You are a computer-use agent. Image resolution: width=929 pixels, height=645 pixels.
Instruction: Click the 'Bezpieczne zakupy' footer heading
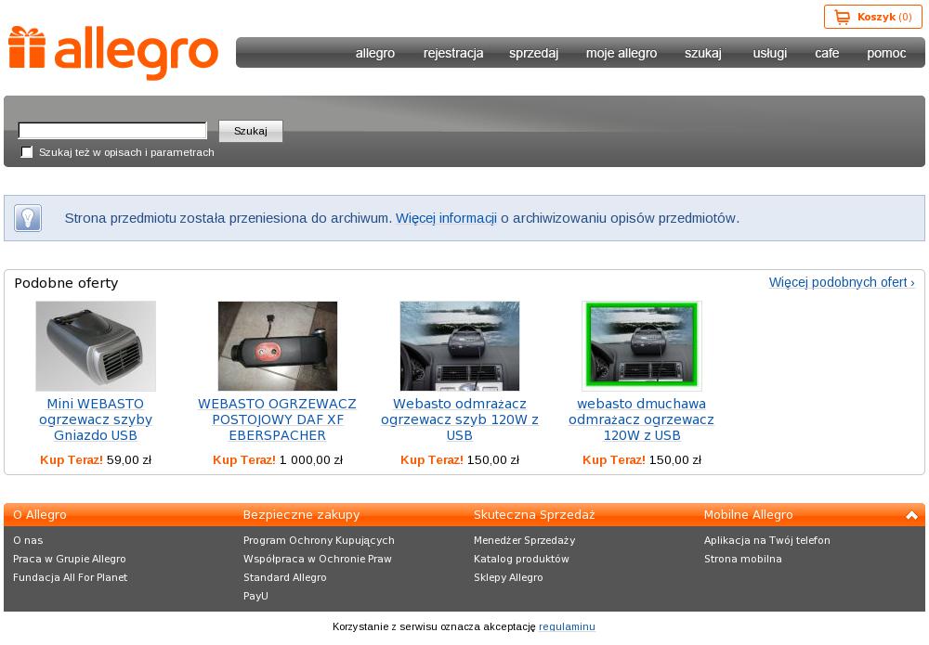point(302,515)
